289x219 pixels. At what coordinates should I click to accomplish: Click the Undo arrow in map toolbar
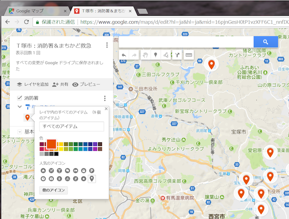[x=124, y=55]
